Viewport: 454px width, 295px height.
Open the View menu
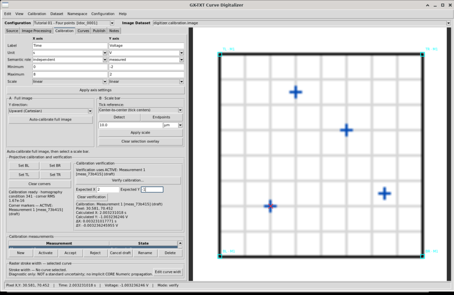pos(20,14)
